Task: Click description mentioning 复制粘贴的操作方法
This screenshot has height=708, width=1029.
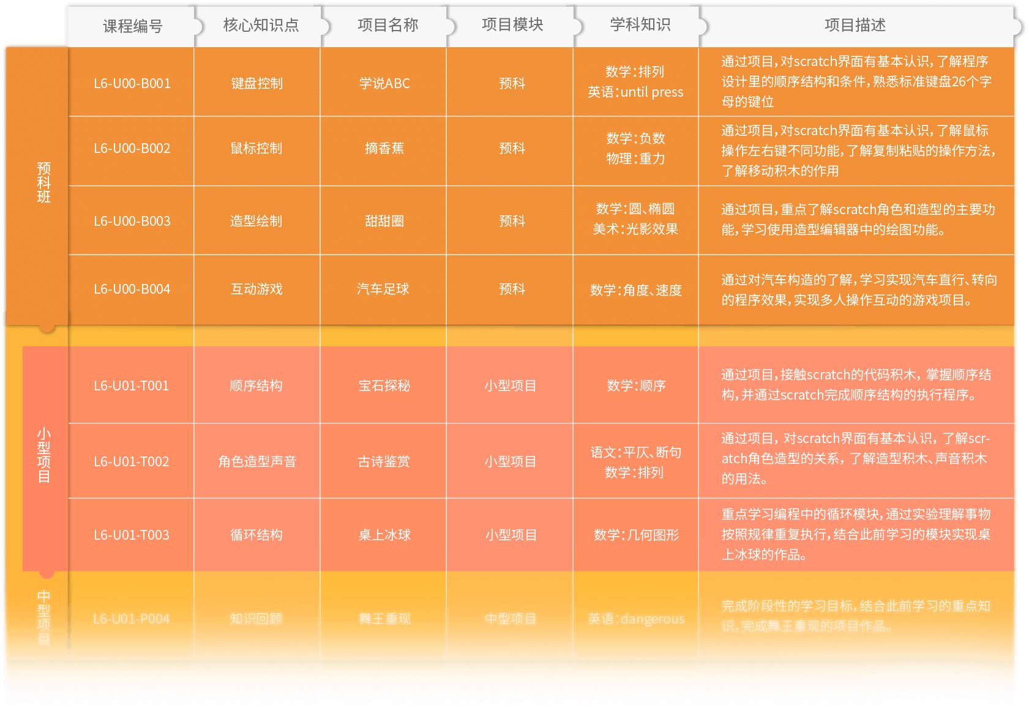Action: click(x=858, y=151)
